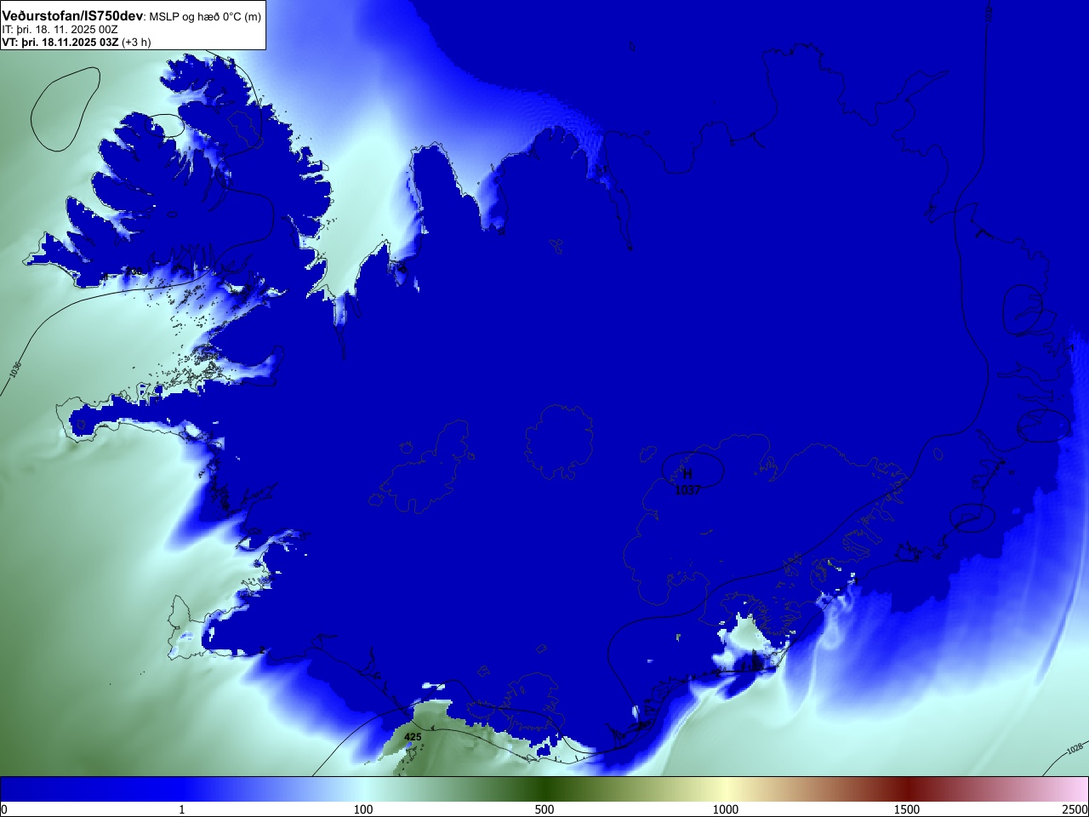The height and width of the screenshot is (817, 1089).
Task: Click the '1036' isobar label
Action: point(15,369)
